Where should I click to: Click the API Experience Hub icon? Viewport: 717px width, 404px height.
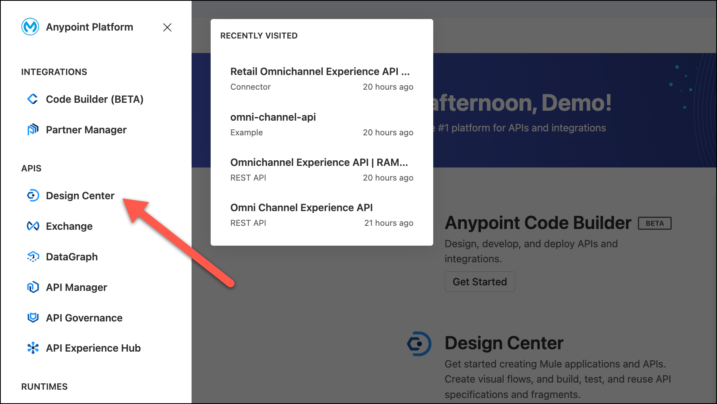click(33, 348)
